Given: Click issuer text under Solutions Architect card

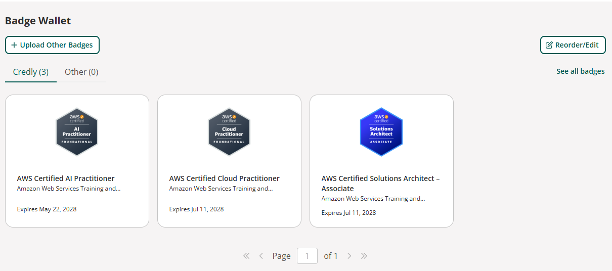Looking at the screenshot, I should [x=373, y=199].
